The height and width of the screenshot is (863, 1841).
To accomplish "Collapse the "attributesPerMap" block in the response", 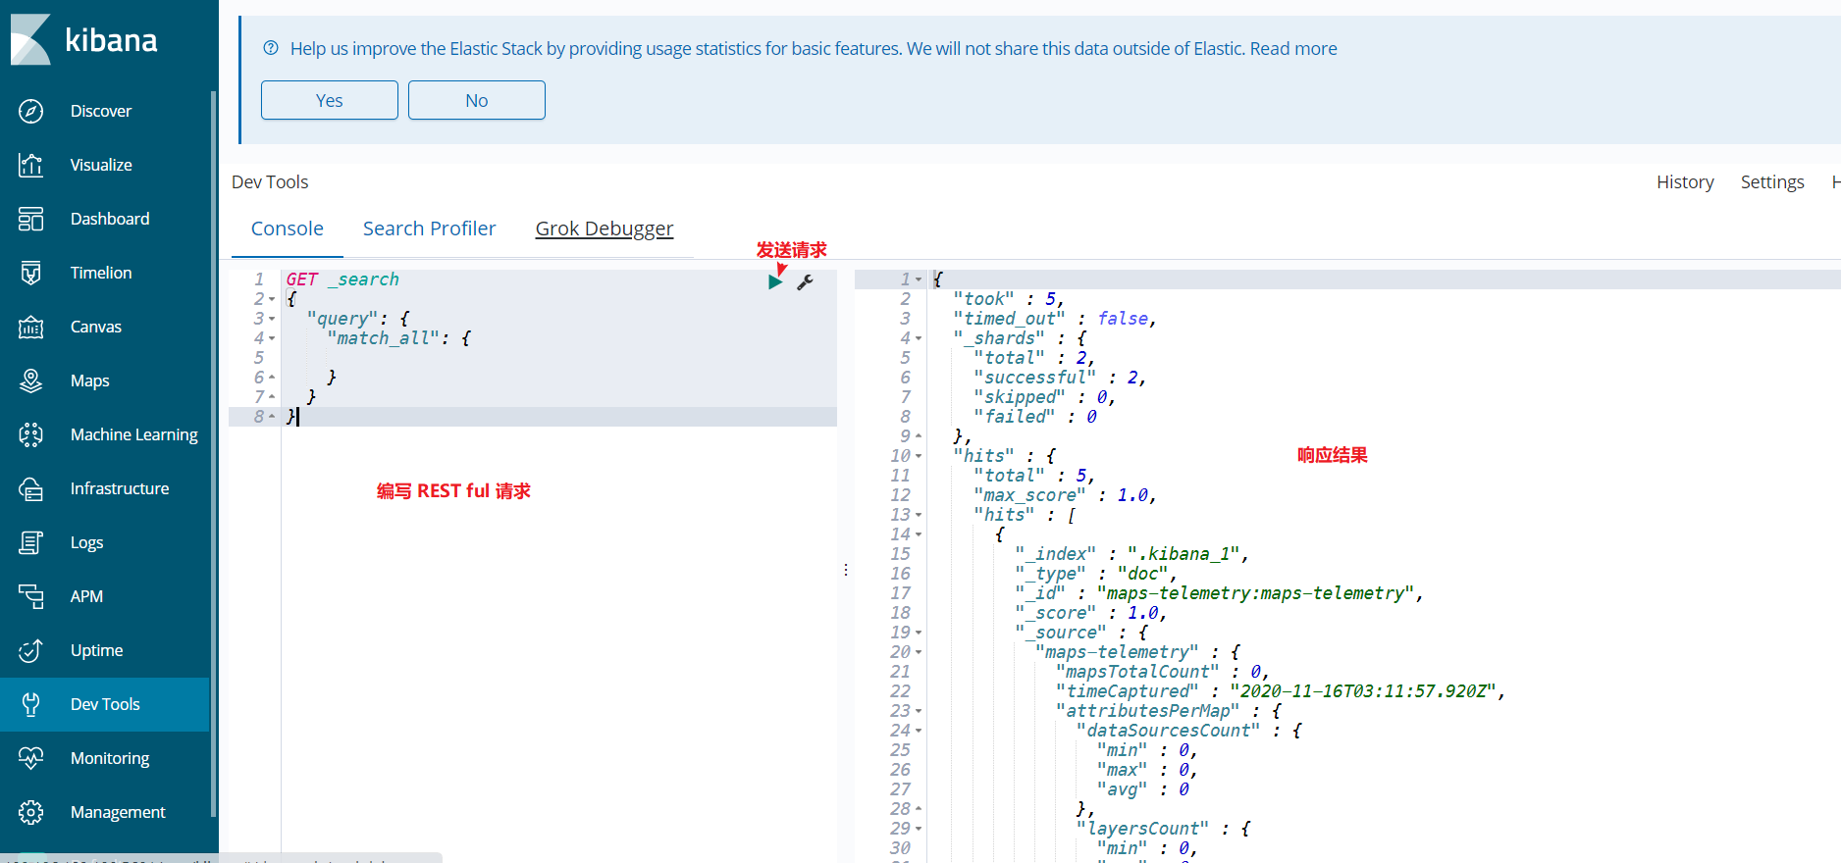I will coord(919,711).
